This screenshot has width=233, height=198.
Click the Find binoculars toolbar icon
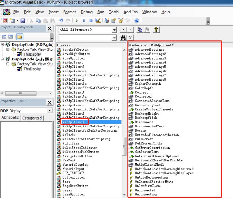pyautogui.click(x=52, y=21)
